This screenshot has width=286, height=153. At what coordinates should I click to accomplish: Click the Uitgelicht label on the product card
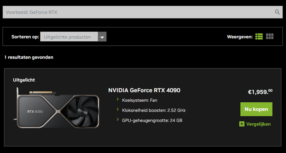[24, 80]
